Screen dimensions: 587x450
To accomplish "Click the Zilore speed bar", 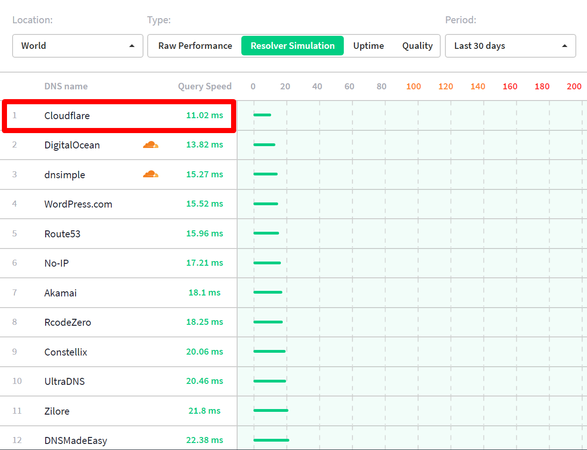I will click(271, 410).
